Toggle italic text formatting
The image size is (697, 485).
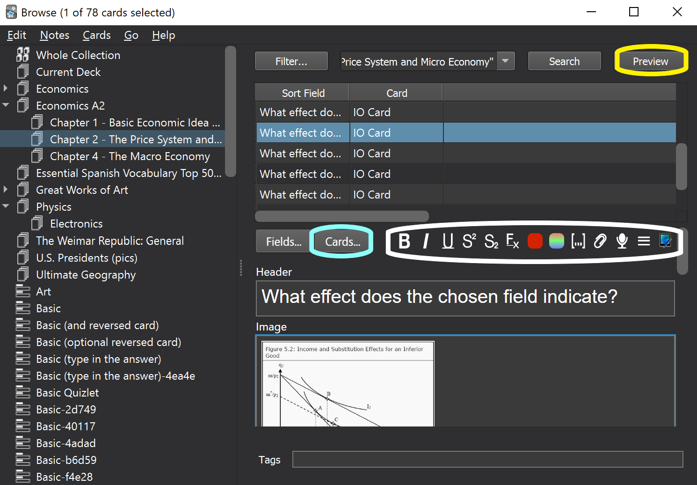pos(426,242)
